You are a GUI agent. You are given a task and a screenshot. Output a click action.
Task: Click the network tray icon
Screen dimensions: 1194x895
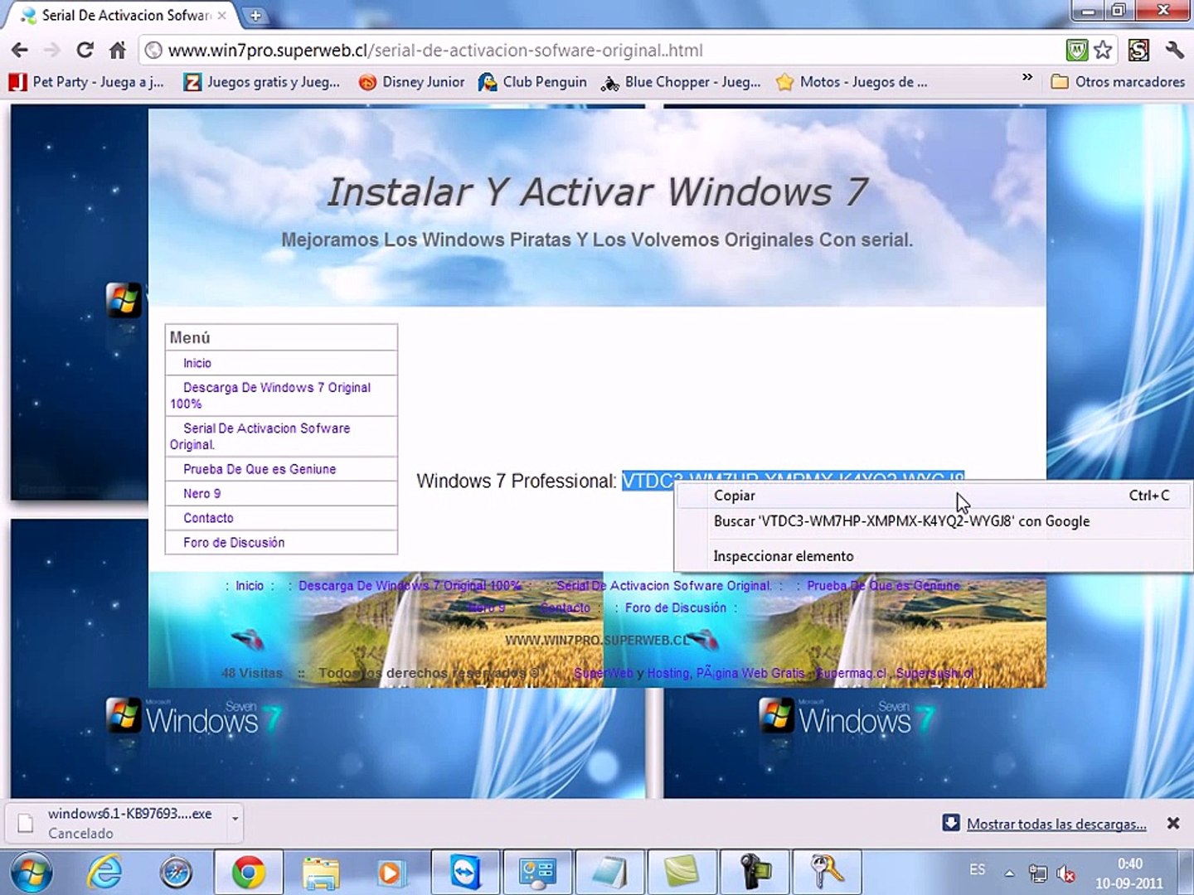pyautogui.click(x=1037, y=873)
